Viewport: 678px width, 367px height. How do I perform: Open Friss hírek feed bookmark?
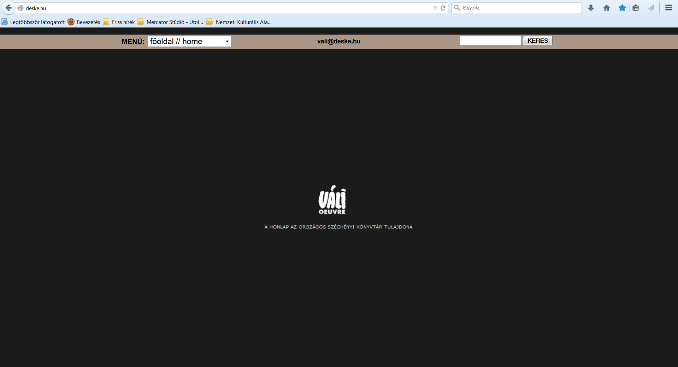pyautogui.click(x=119, y=22)
